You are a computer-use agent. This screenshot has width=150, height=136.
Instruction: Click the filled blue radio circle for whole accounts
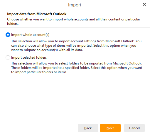click(8, 35)
